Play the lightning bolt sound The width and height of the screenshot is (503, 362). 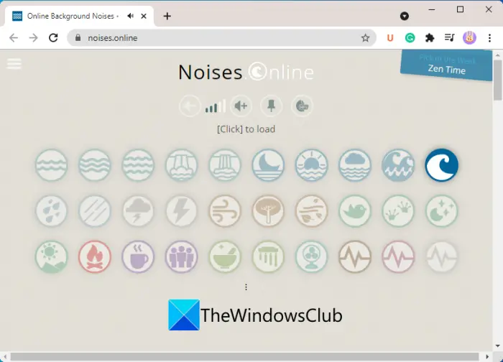point(181,211)
